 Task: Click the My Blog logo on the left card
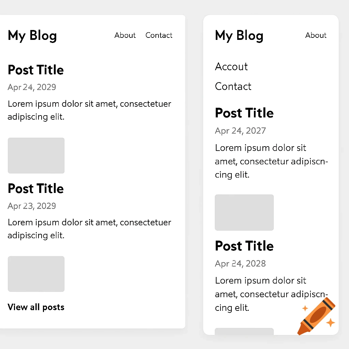click(32, 35)
